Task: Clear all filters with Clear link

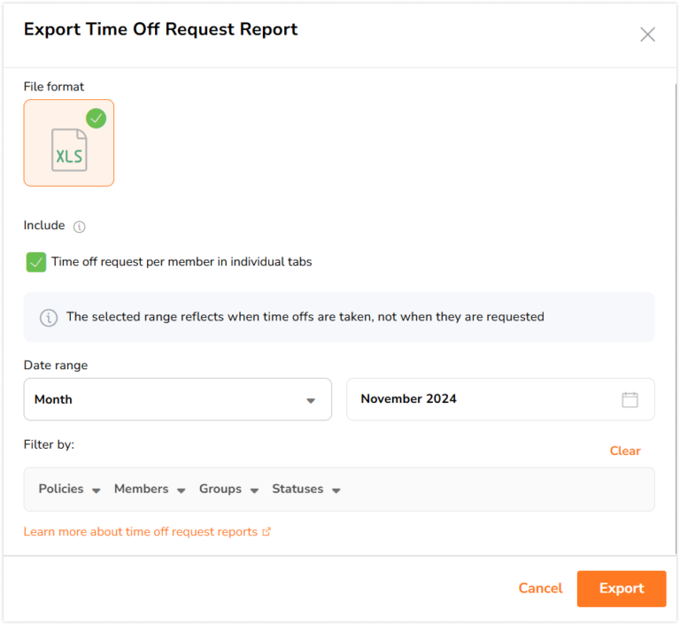Action: [x=625, y=451]
